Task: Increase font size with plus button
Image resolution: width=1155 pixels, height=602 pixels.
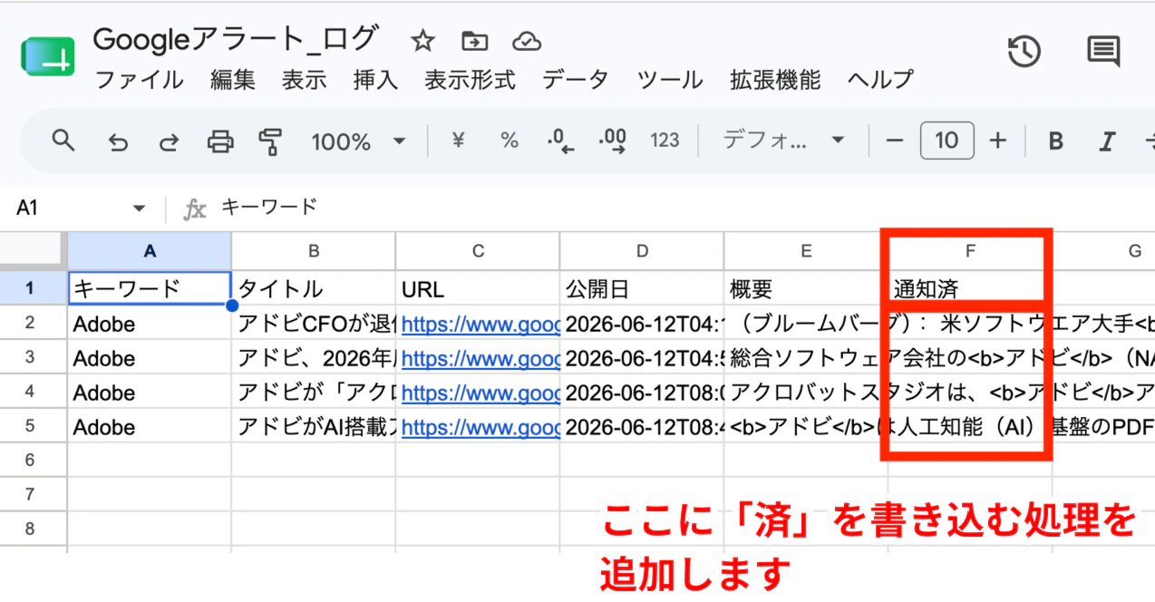Action: 998,140
